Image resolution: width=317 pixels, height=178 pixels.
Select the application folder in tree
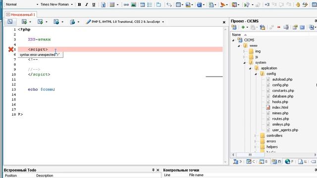[269, 68]
